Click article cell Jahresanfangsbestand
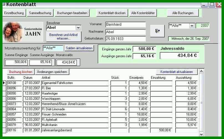Viewport: 224px width, 139px height. coord(75,130)
